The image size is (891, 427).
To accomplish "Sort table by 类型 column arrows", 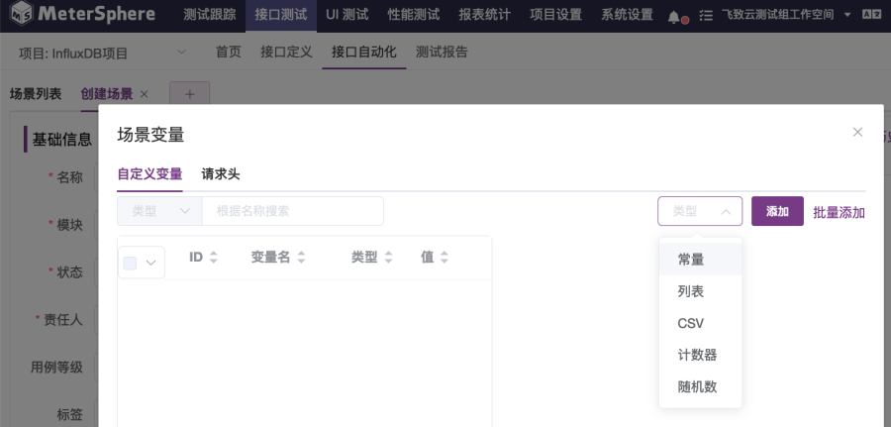I will (389, 258).
